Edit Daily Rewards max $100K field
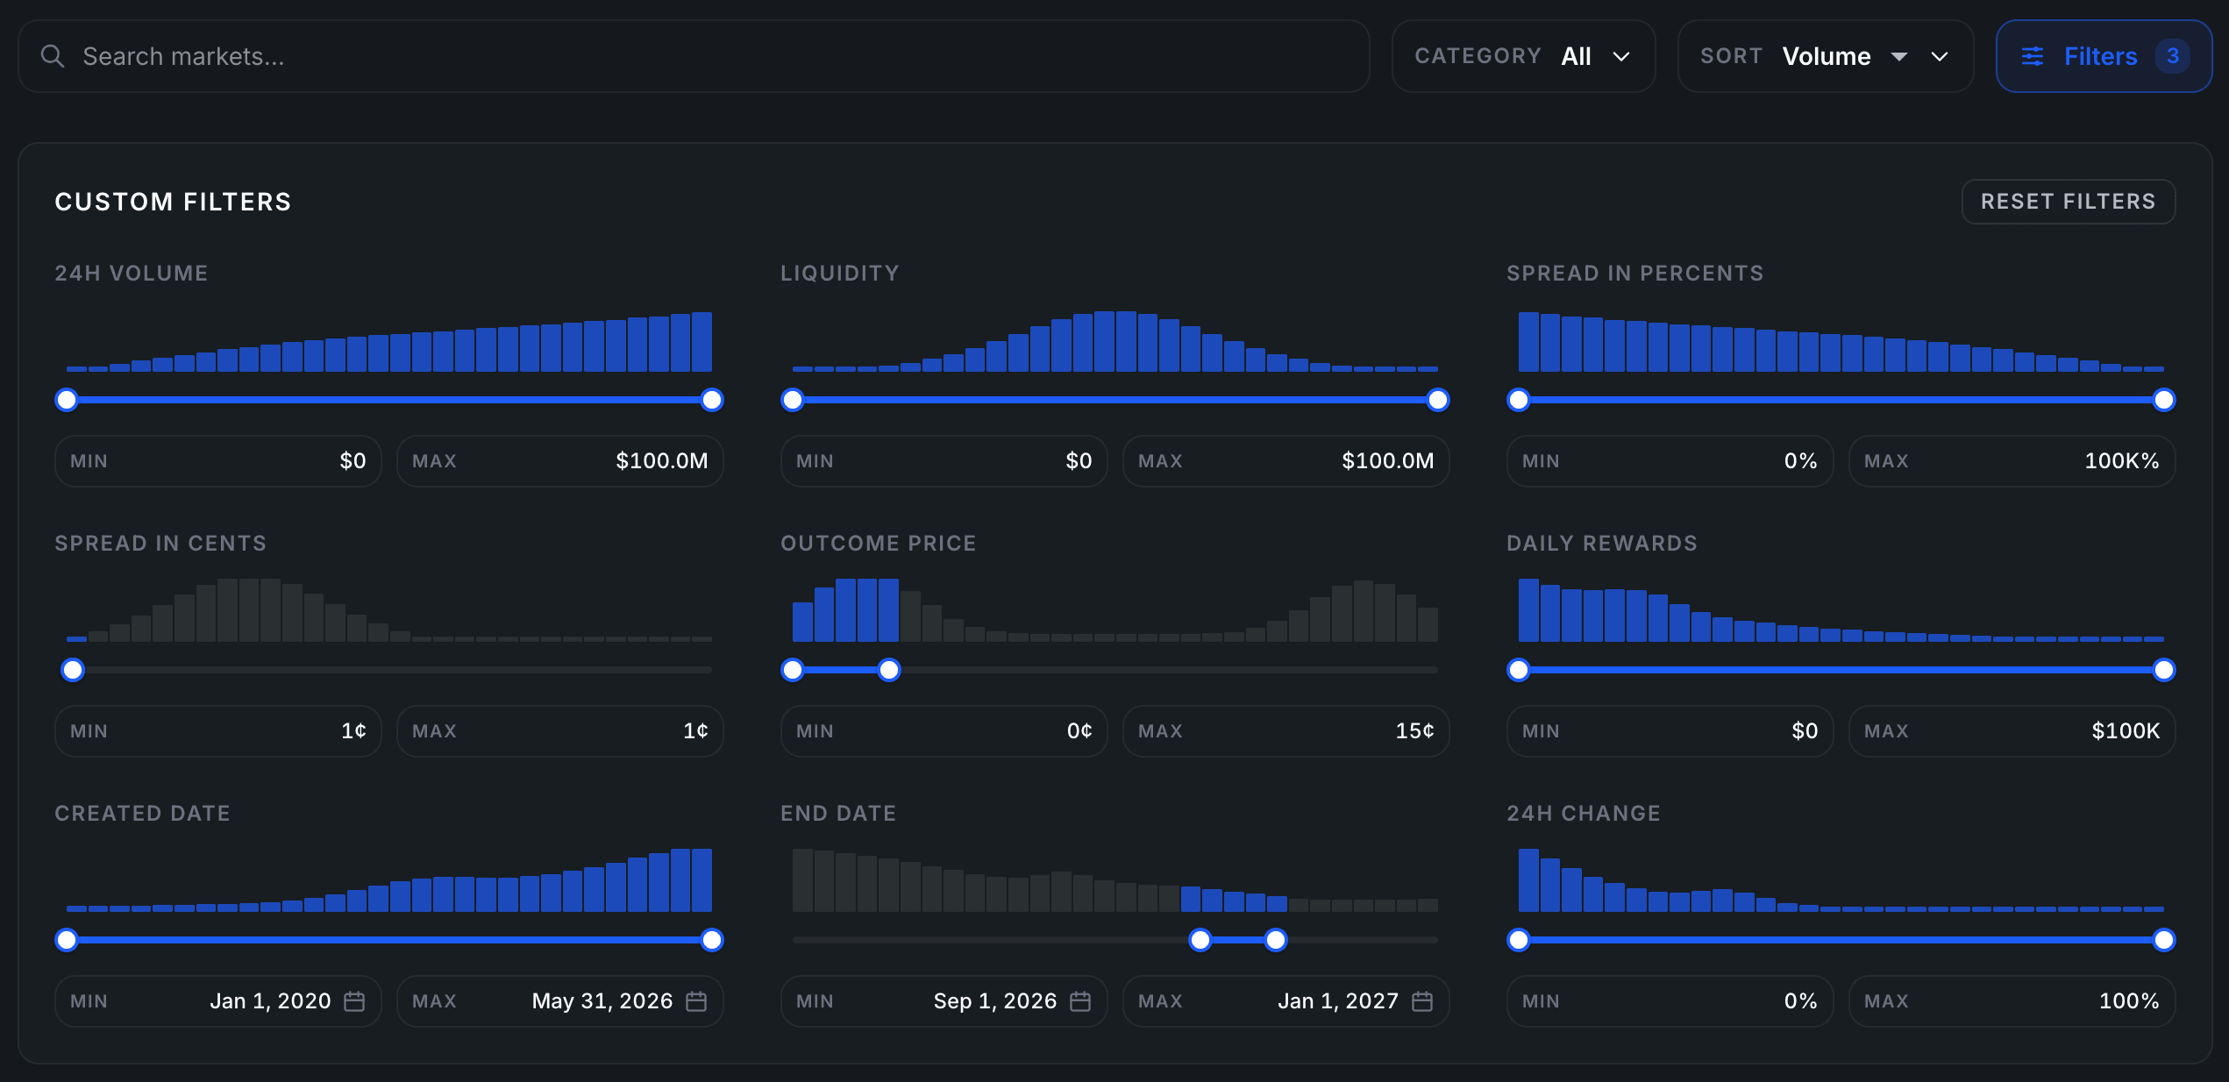The image size is (2229, 1082). (x=2012, y=731)
